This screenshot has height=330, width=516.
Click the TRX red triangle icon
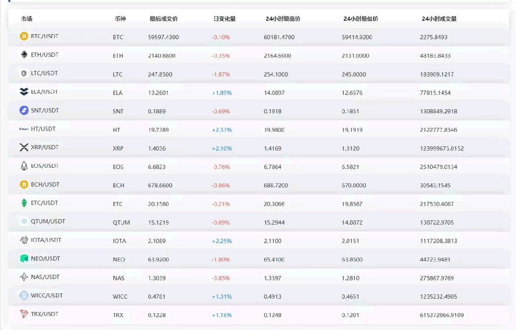pos(24,314)
